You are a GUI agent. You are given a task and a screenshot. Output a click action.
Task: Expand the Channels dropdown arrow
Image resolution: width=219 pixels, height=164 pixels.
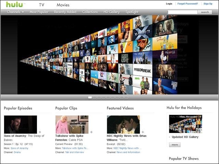coord(23,12)
